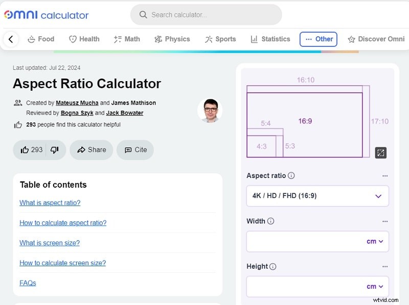This screenshot has width=409, height=305.
Task: Click the 16:9 label in the diagram
Action: point(305,121)
